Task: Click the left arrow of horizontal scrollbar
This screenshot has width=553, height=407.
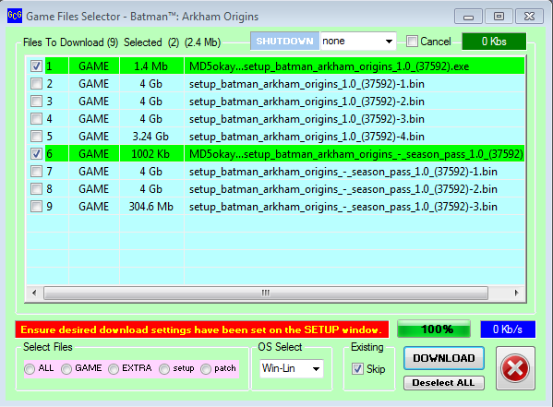Action: point(34,293)
